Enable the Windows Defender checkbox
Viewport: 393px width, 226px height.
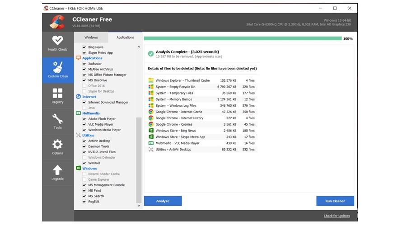84,158
